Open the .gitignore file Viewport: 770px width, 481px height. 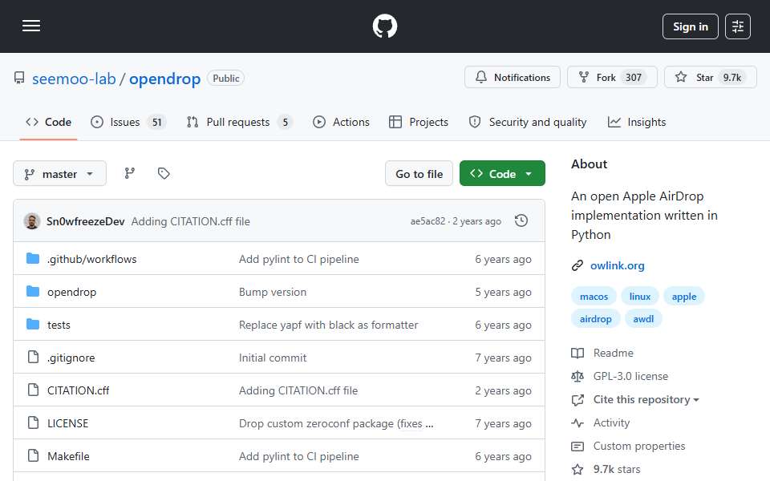(x=71, y=358)
